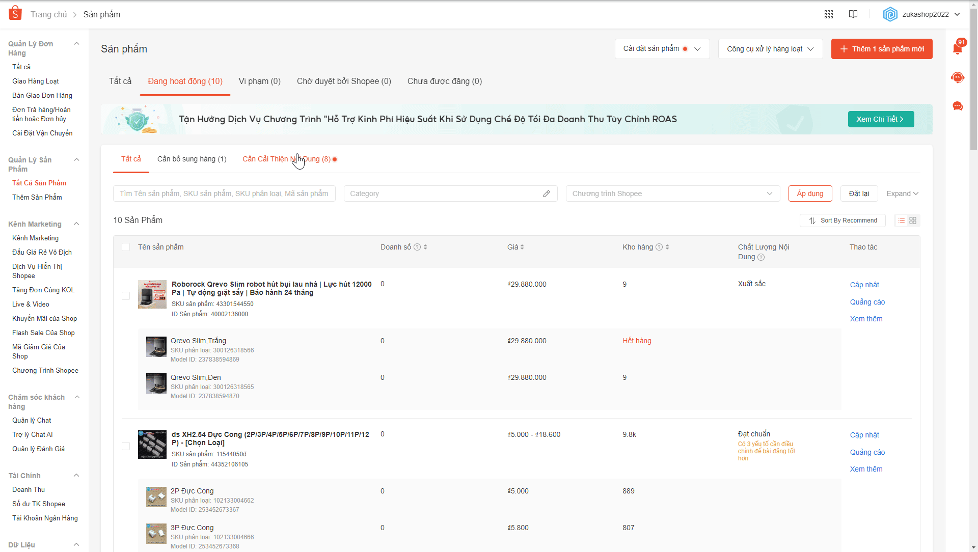
Task: Open Cài đặt sản phẩm dropdown
Action: point(662,49)
